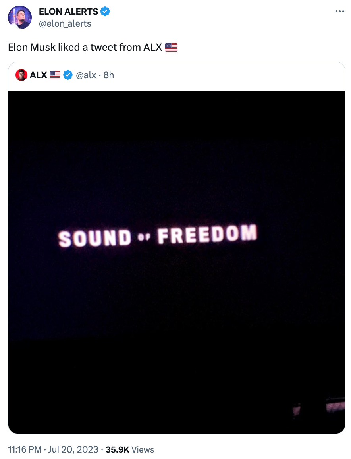
Task: Click the US flag emoji in tweet text
Action: click(171, 47)
